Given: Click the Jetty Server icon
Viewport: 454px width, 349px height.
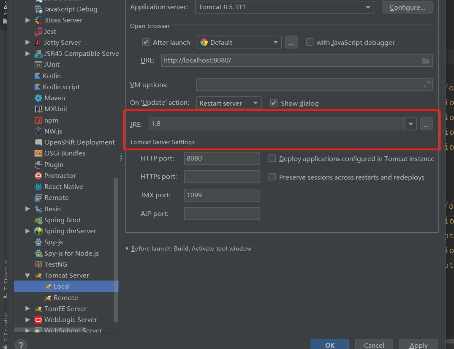Looking at the screenshot, I should (38, 43).
